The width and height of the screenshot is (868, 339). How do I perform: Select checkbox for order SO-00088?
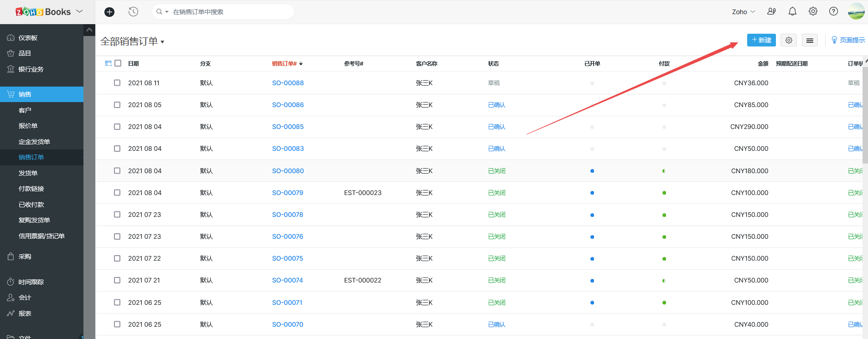(x=117, y=83)
